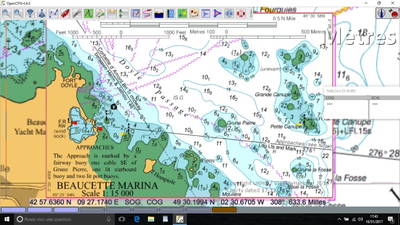
Task: Click the round 24 plugin icon
Action: click(x=229, y=13)
